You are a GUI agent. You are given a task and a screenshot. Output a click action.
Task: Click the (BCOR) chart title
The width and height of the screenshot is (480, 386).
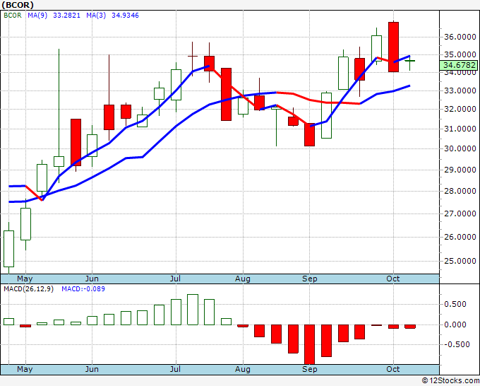click(x=18, y=5)
